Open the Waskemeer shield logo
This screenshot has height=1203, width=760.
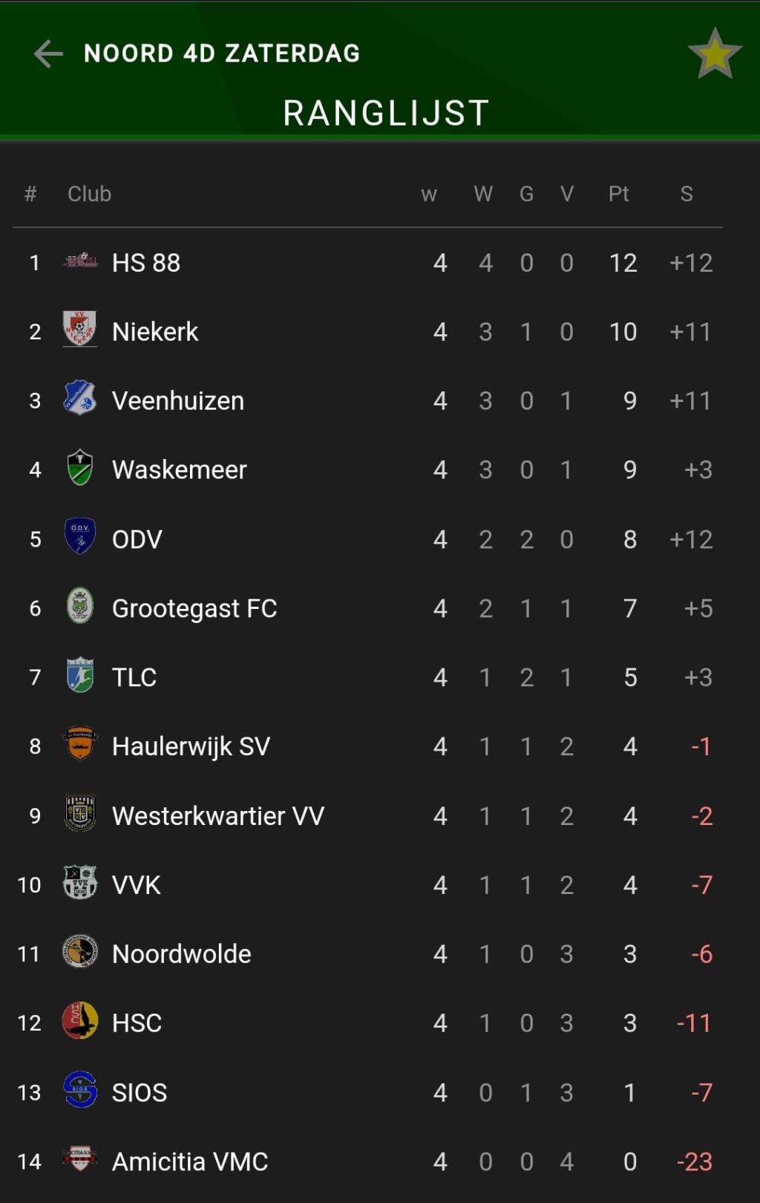[x=80, y=467]
